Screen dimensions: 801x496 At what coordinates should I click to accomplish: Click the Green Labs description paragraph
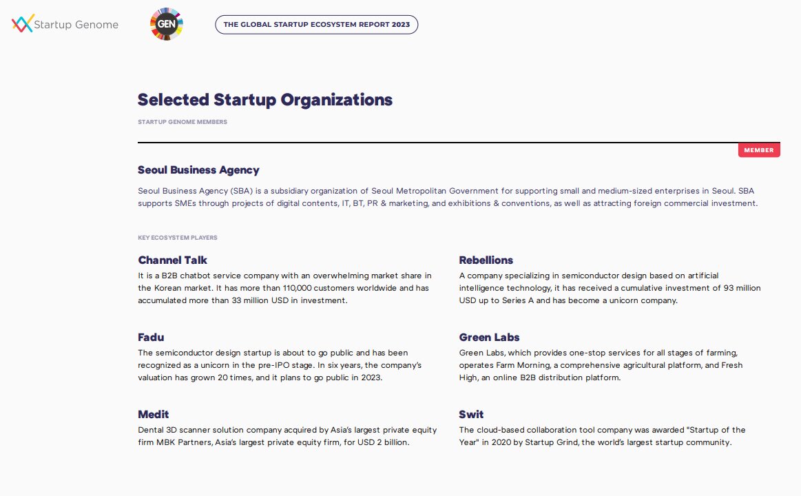coord(601,365)
